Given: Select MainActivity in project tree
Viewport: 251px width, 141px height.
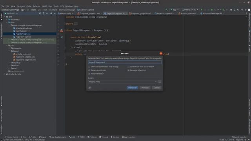Looking at the screenshot, I should (21, 31).
